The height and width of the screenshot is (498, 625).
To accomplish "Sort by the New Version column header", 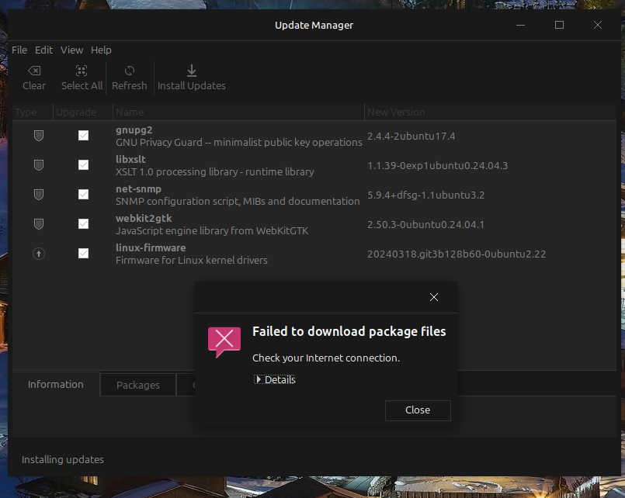I will 490,112.
